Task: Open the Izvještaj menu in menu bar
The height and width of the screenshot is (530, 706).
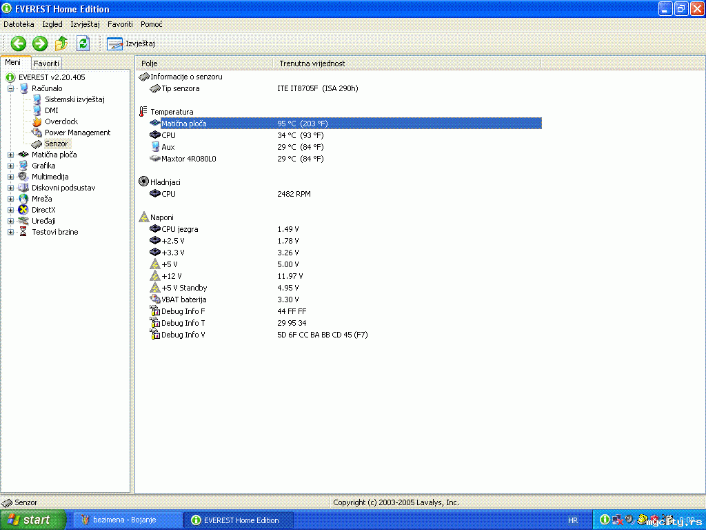Action: click(x=85, y=24)
